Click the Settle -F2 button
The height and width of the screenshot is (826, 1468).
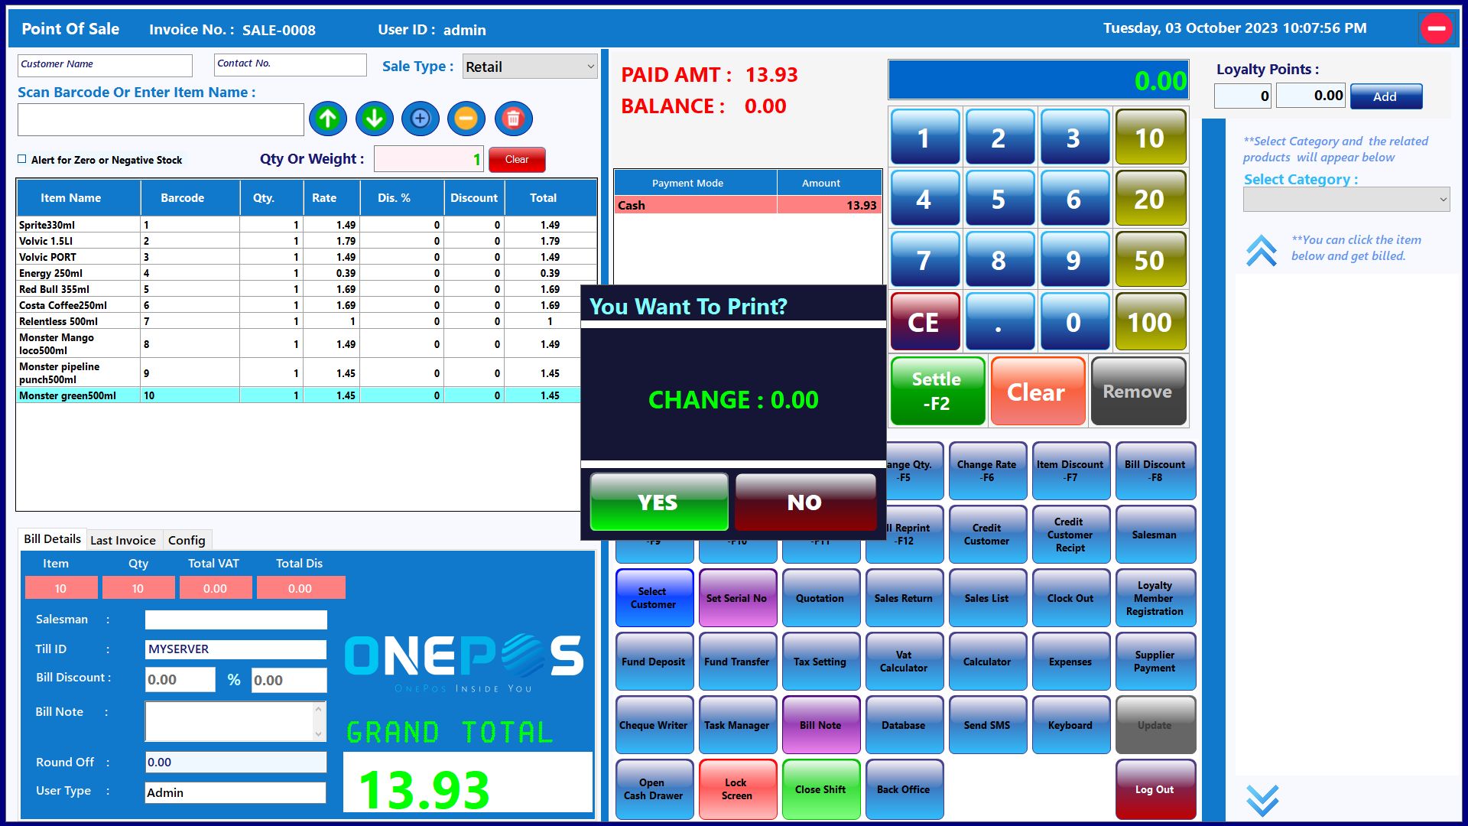937,391
